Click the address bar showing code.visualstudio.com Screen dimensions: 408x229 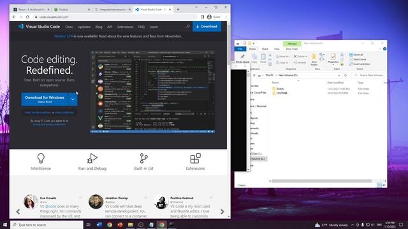coord(116,17)
